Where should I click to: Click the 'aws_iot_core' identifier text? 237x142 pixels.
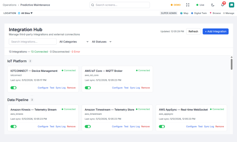pos(91,75)
